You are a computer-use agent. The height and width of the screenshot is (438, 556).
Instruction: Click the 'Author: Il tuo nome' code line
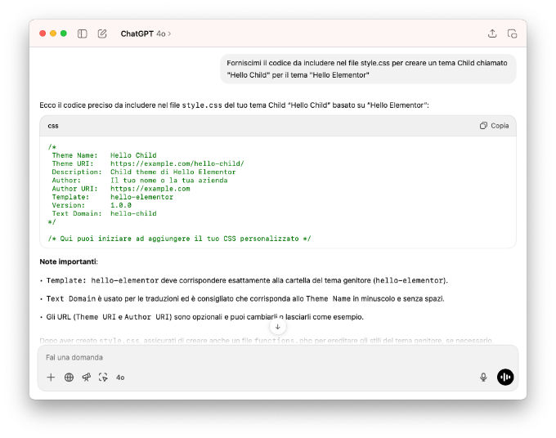(140, 181)
